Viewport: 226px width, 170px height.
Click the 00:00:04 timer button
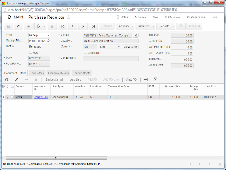pyautogui.click(x=194, y=26)
